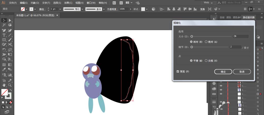Select the Column Graph tool
Screen dimensions: 264x115
10,75
